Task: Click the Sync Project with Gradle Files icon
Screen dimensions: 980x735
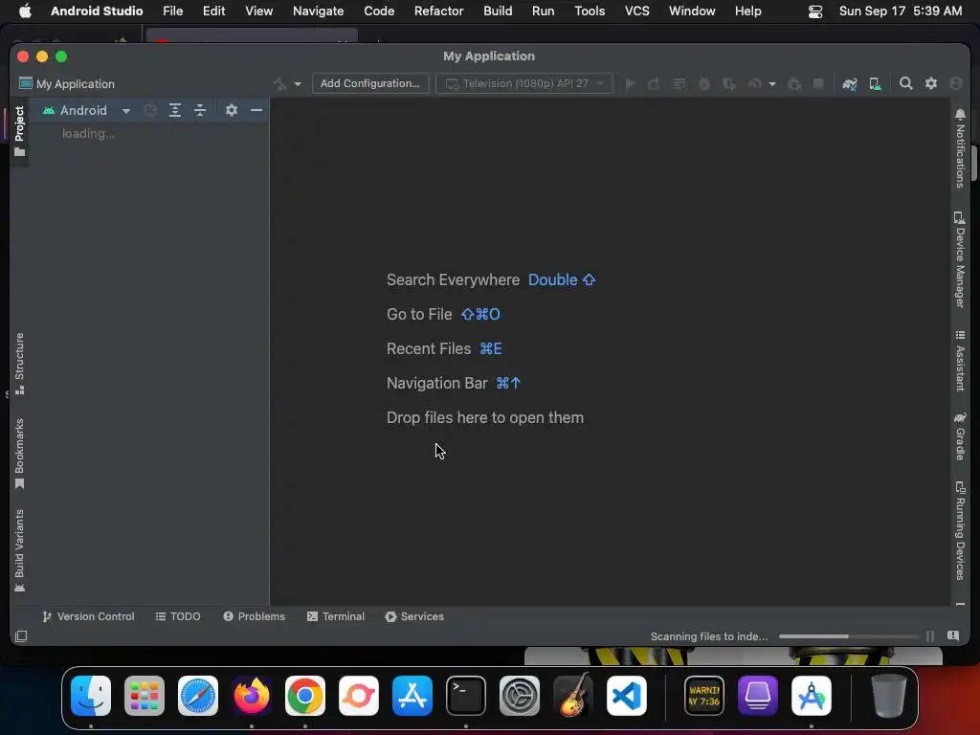Action: click(850, 84)
